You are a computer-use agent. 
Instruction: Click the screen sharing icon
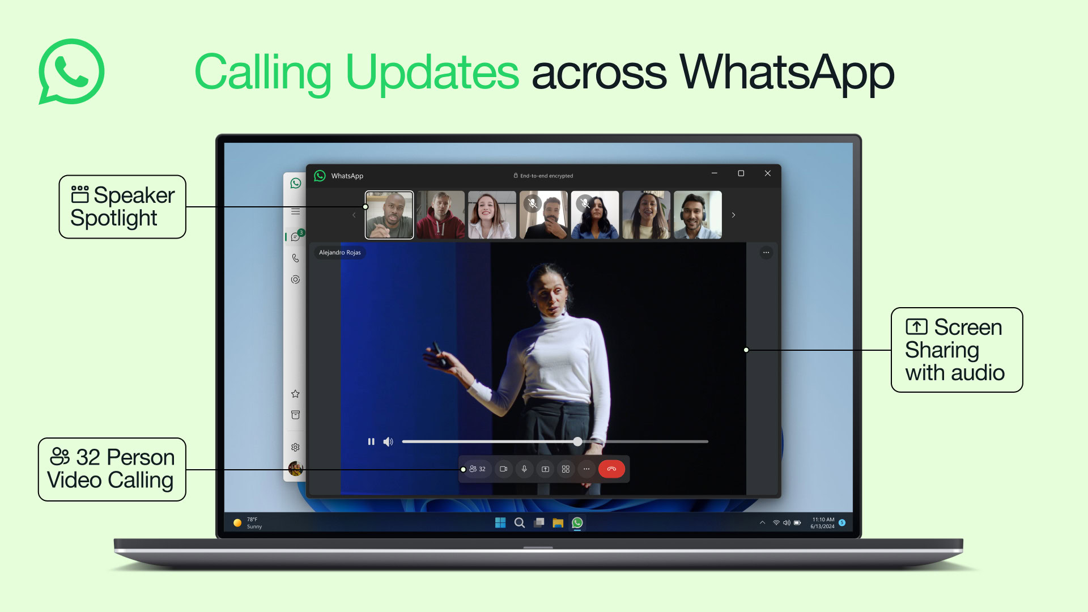click(544, 469)
